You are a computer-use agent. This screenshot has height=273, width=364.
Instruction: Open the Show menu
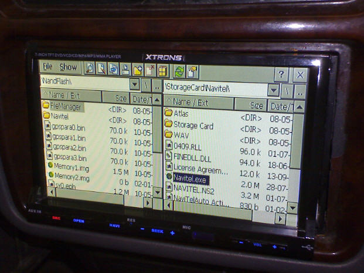68,68
